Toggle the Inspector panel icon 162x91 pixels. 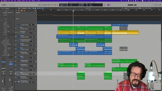coord(4,5)
